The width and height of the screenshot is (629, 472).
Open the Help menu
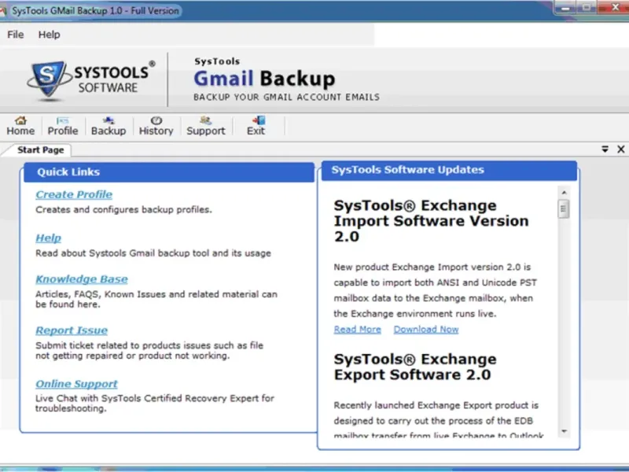tap(49, 35)
